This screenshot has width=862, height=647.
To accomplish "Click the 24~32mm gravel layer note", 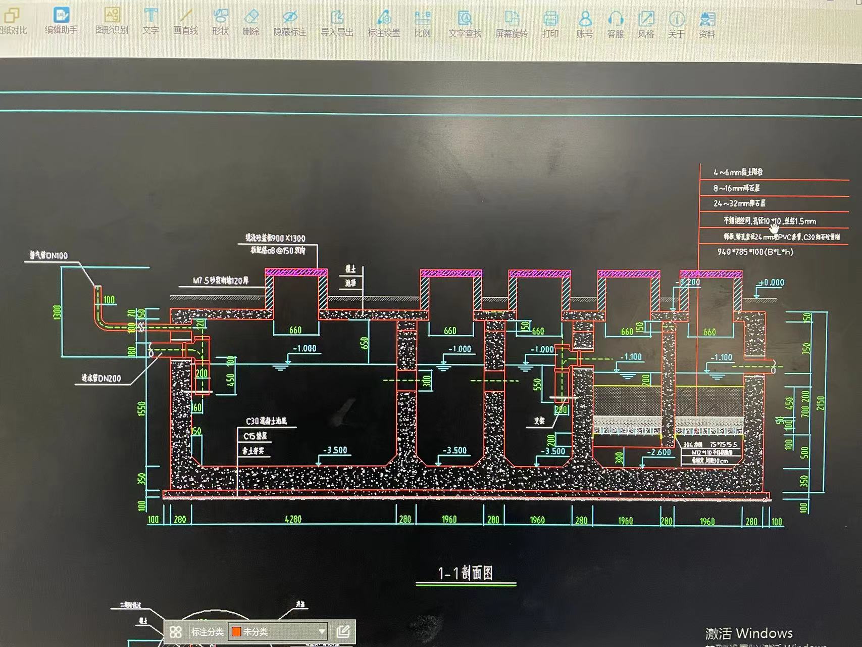I will pos(739,204).
